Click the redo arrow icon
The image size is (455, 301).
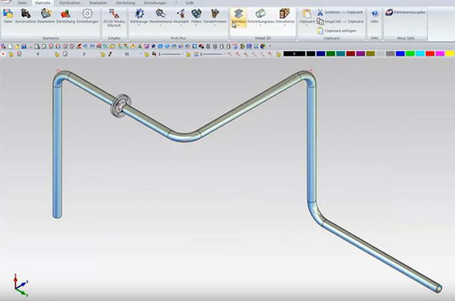click(93, 46)
